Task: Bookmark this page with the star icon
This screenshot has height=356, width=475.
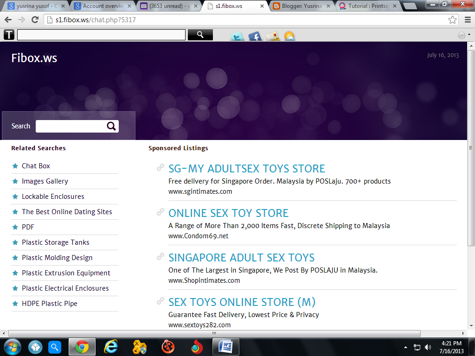Action: [x=452, y=20]
